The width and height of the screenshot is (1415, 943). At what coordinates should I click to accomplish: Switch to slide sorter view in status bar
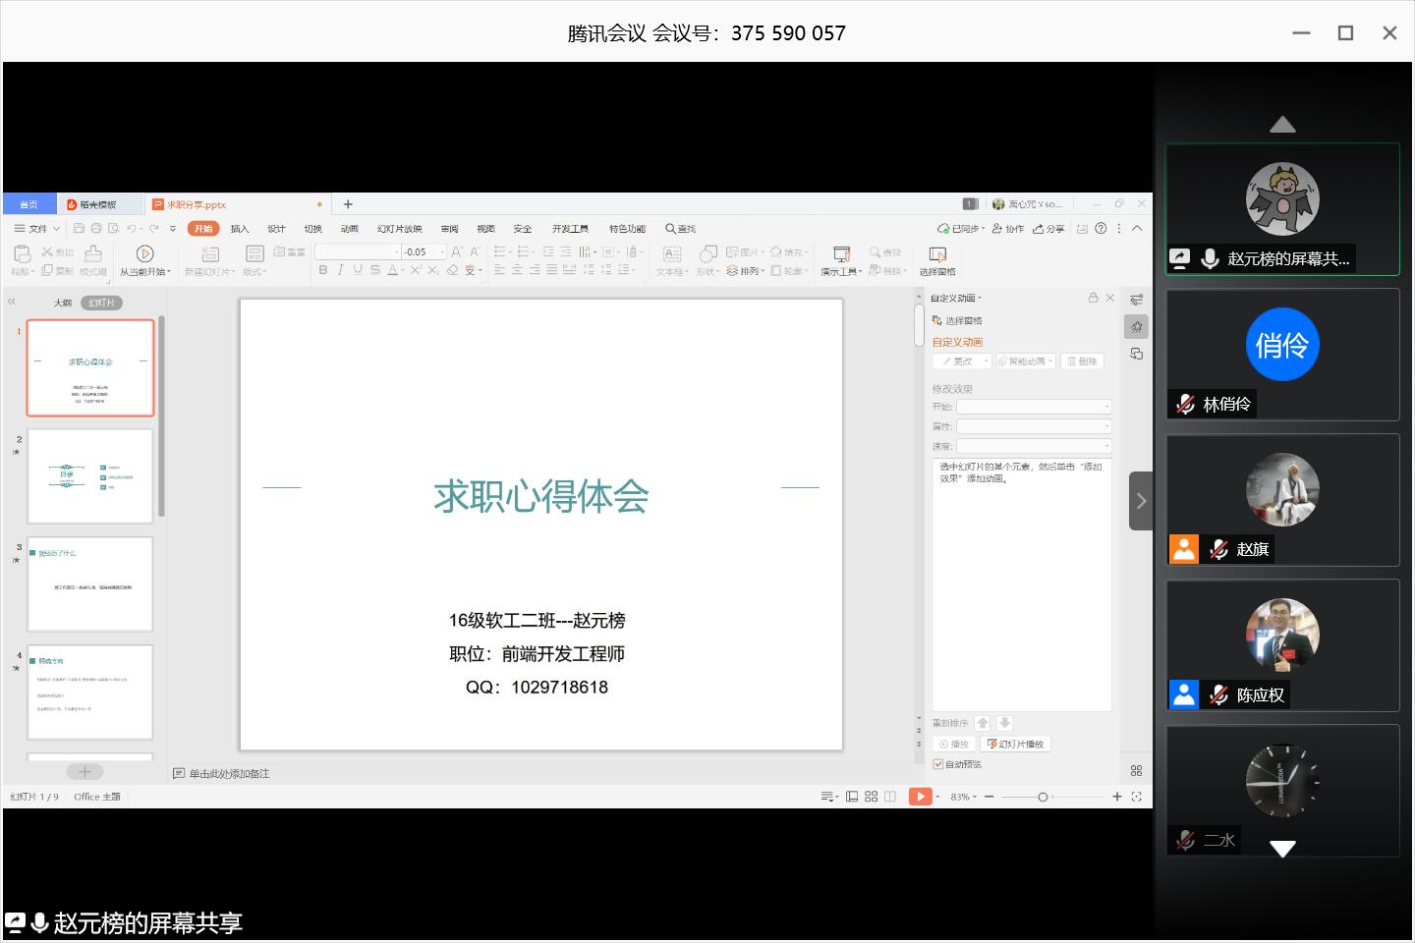click(871, 797)
